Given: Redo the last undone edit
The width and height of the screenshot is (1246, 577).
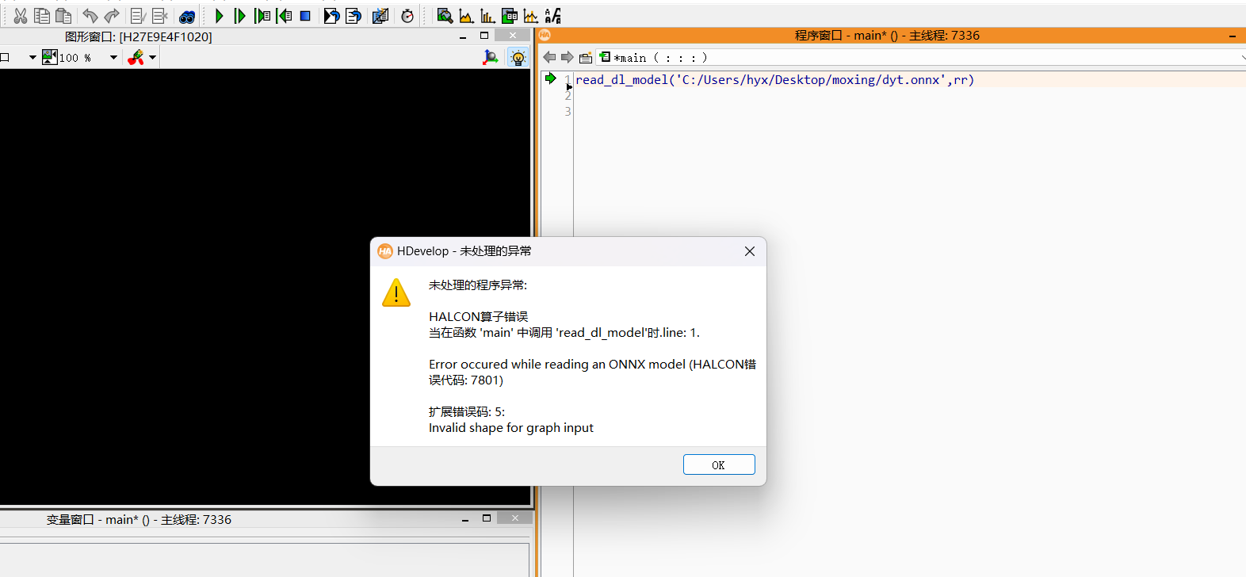Looking at the screenshot, I should tap(112, 16).
